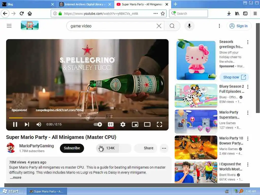This screenshot has height=195, width=260.
Task: Open options menu for I Exposed video
Action: [x=248, y=165]
